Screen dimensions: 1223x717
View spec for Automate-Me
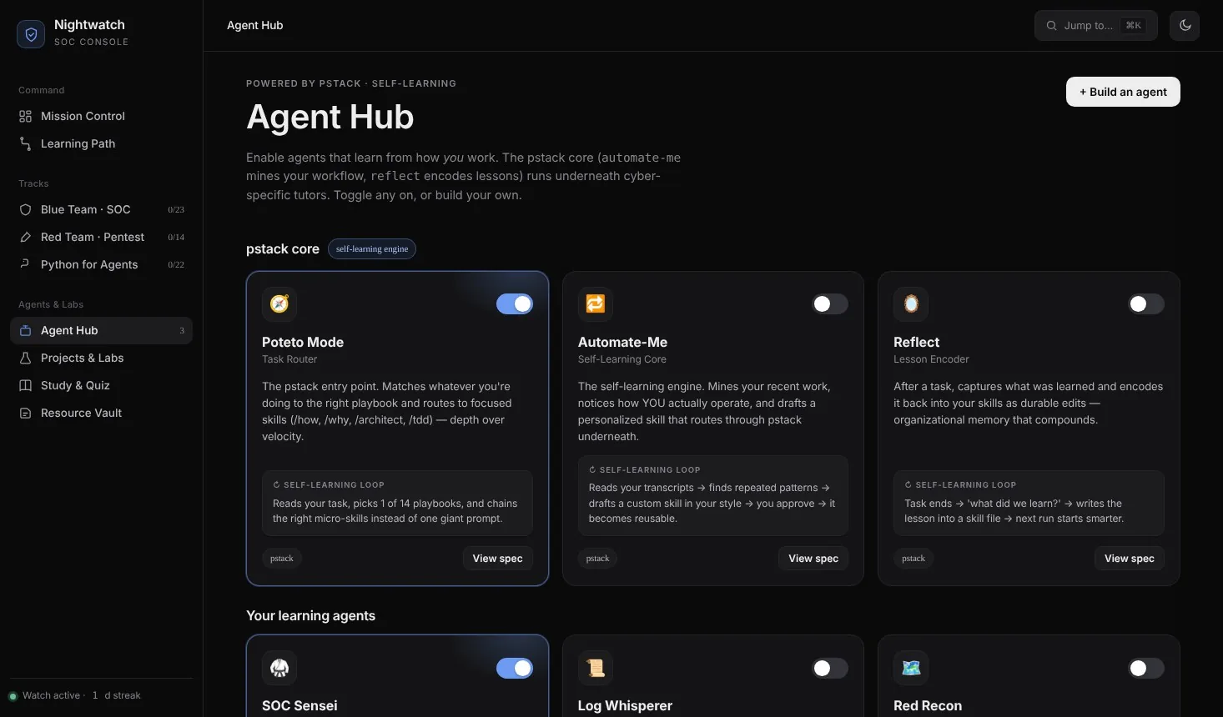(813, 558)
